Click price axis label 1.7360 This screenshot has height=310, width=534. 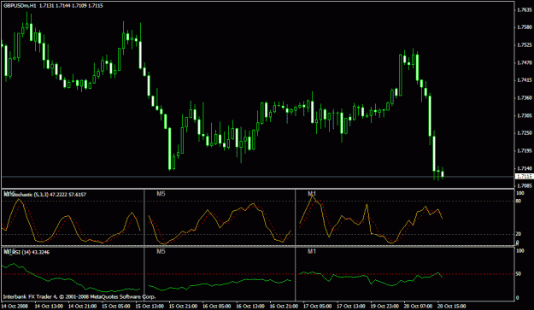point(525,97)
